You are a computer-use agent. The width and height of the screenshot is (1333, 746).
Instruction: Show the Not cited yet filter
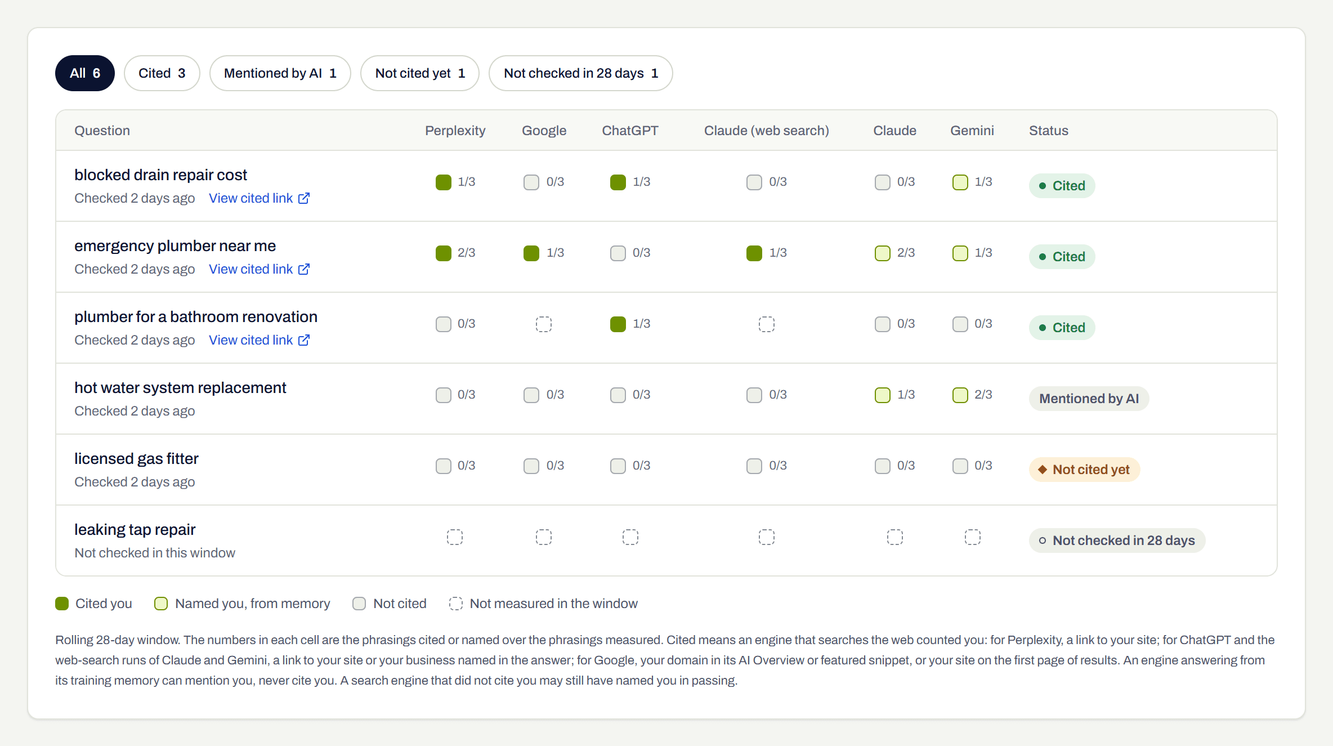coord(420,73)
